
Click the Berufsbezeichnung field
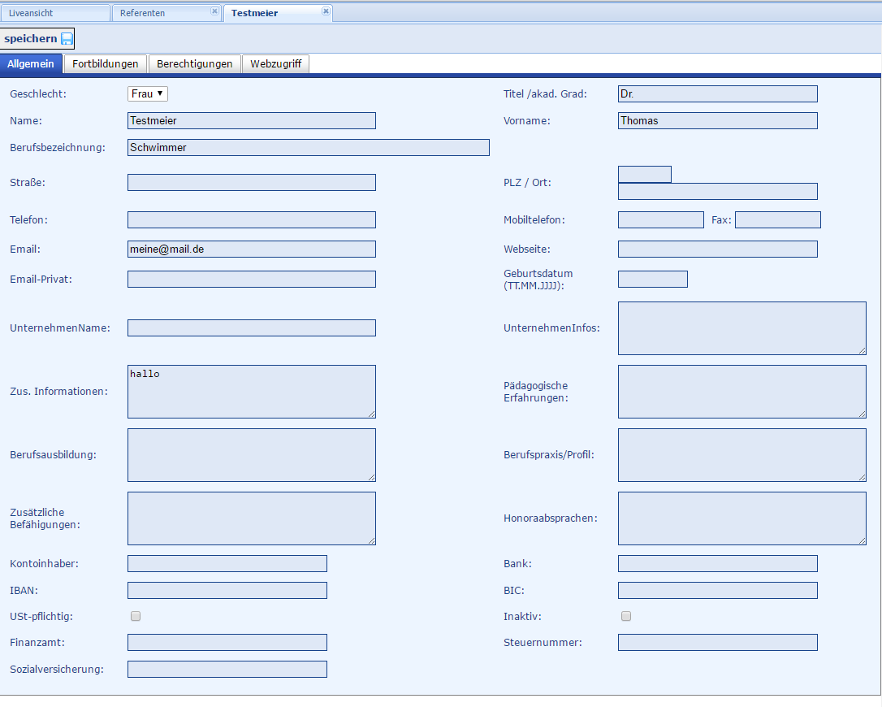pos(309,147)
